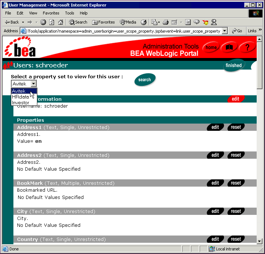265x254 pixels.
Task: Open the Messenger people icon
Action: (x=214, y=22)
